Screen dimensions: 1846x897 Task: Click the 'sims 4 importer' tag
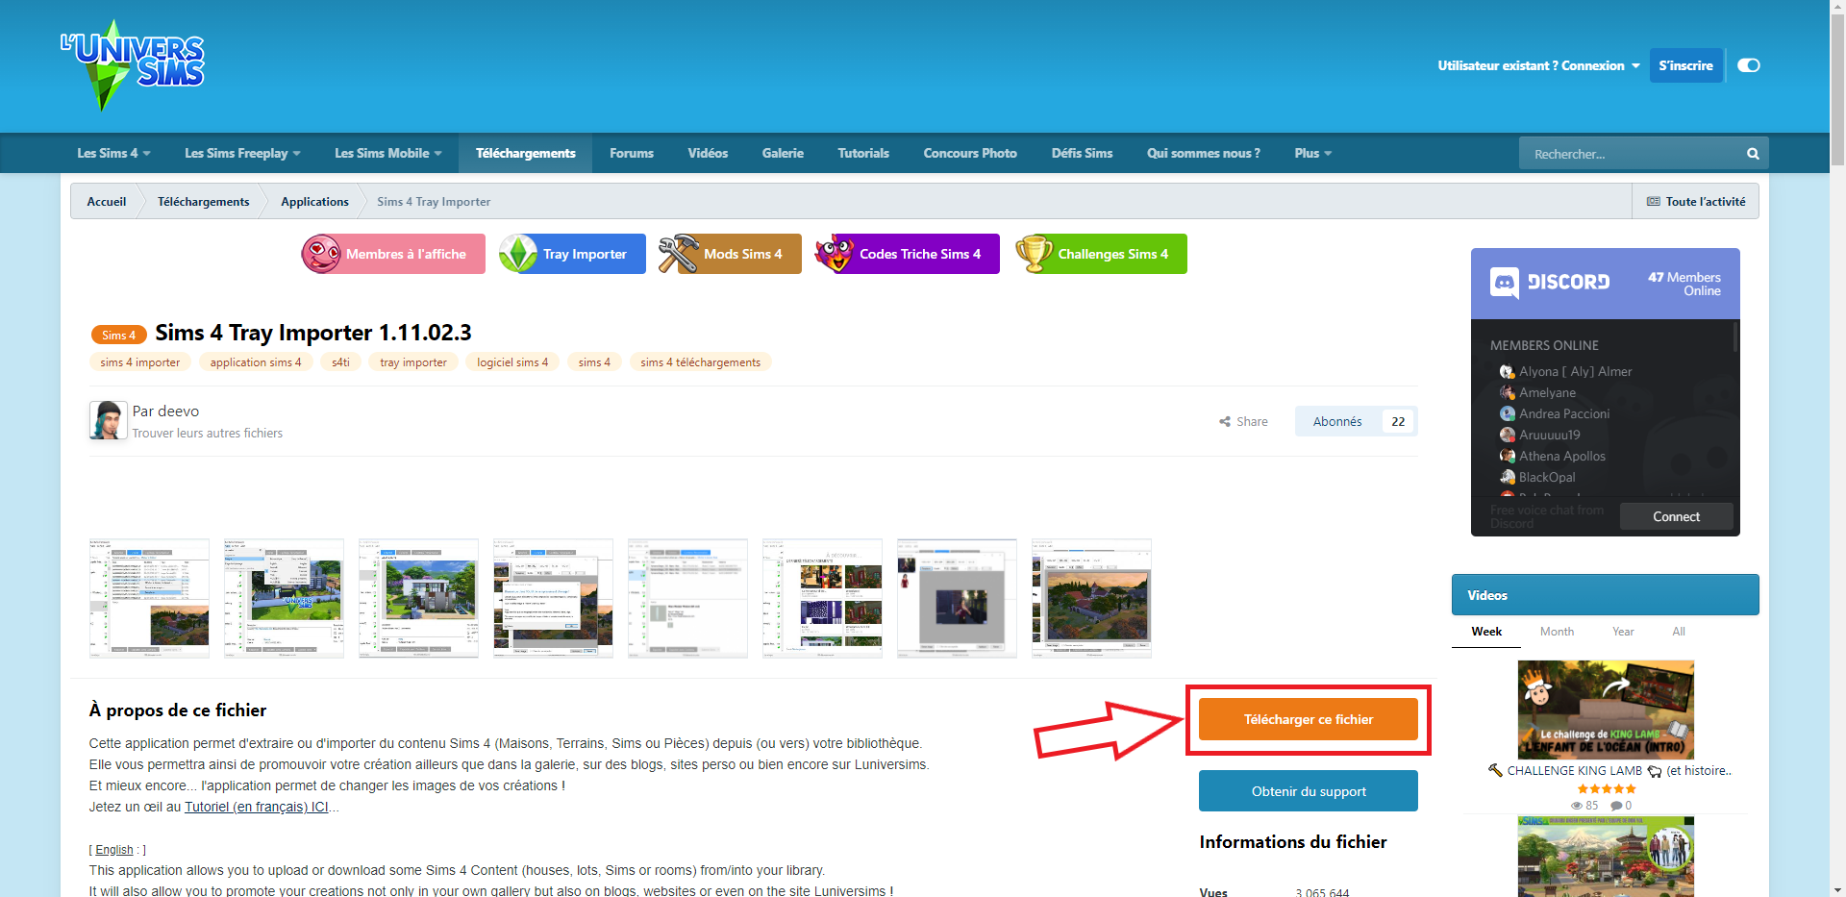coord(140,362)
